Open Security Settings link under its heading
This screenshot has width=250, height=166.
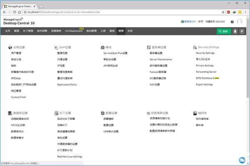tap(205, 53)
